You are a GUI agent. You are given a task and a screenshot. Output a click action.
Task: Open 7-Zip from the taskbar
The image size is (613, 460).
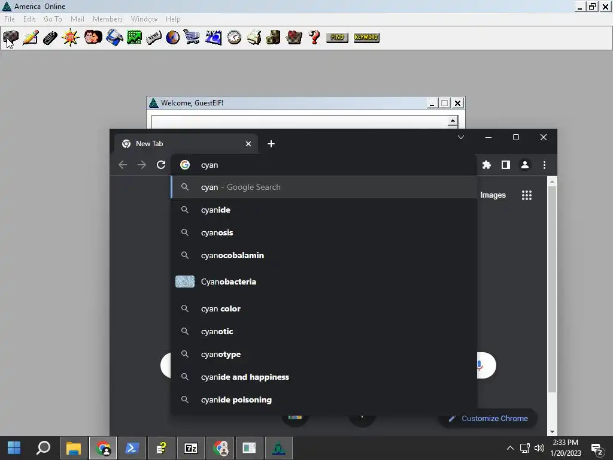[191, 448]
